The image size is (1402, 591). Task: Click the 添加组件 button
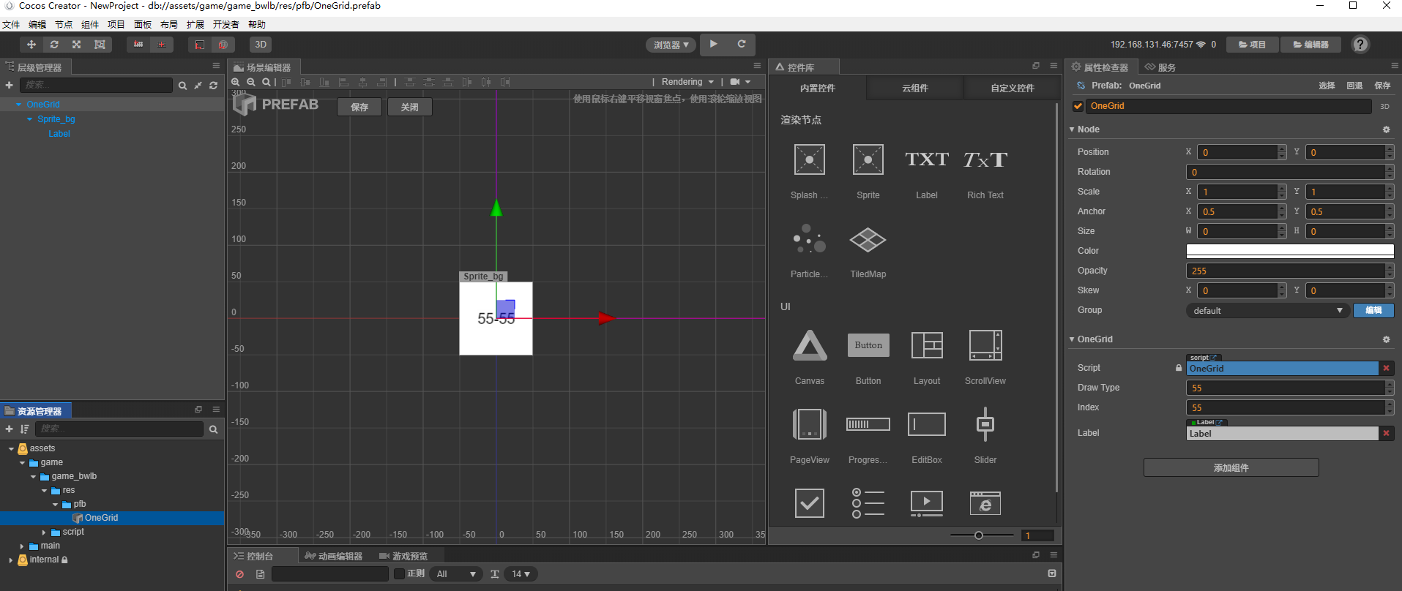click(x=1231, y=467)
